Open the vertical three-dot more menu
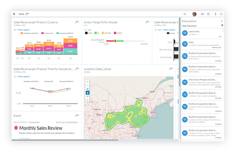The image size is (233, 151). point(215,14)
